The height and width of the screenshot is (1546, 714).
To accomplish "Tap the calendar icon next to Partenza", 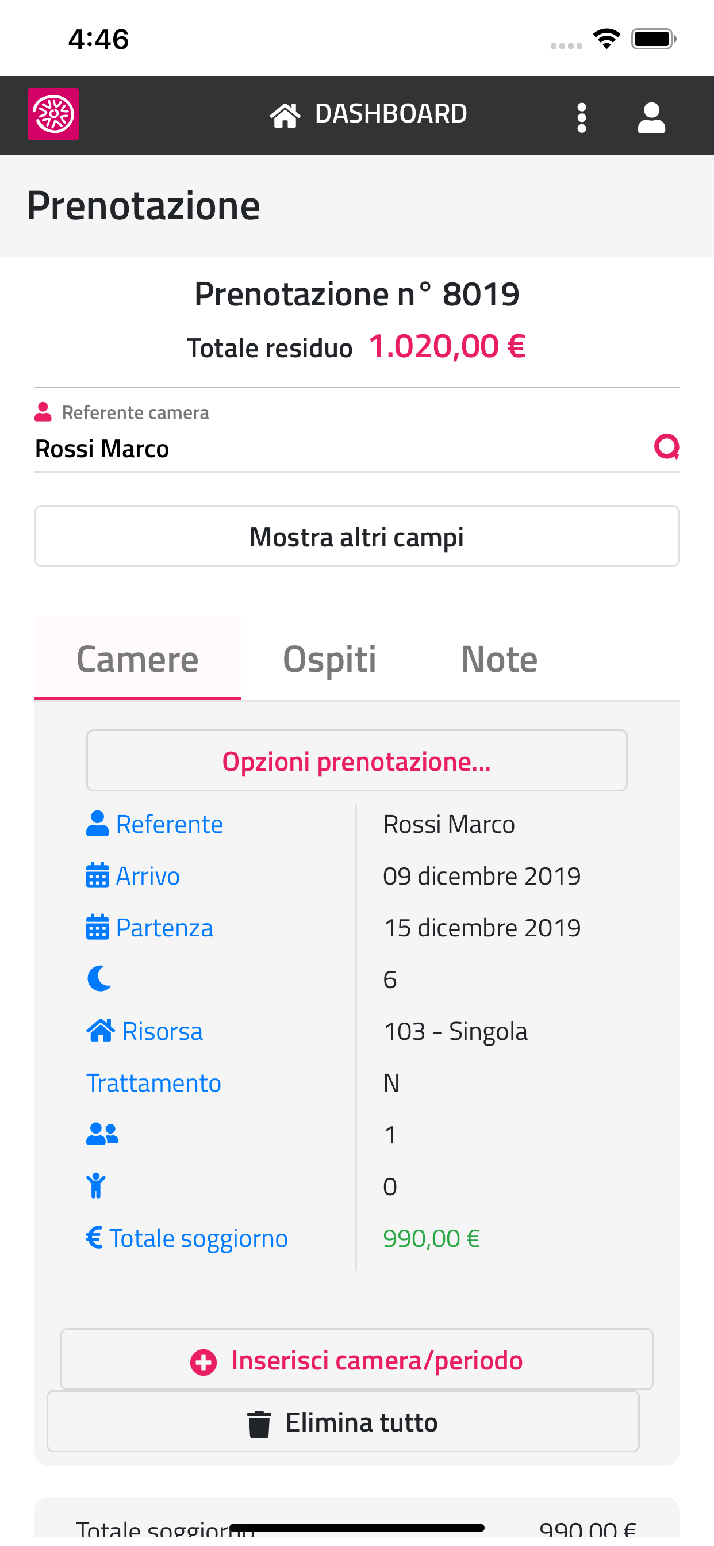I will click(x=97, y=927).
